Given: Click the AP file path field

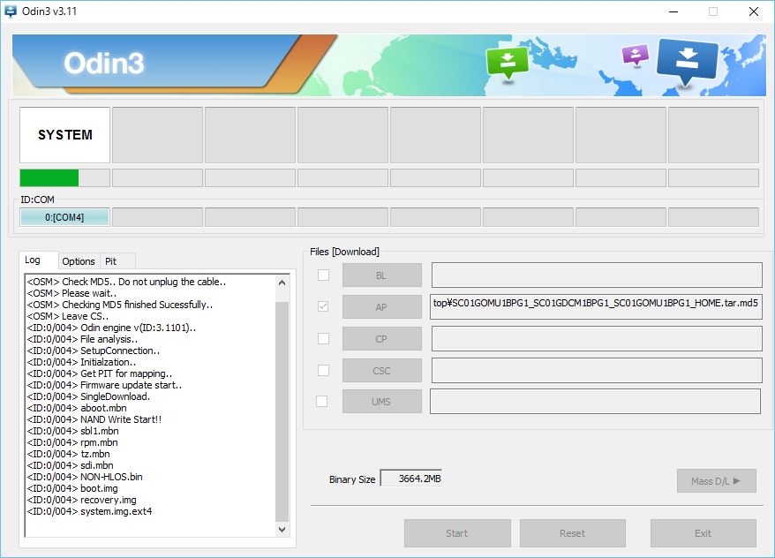Looking at the screenshot, I should tap(596, 306).
